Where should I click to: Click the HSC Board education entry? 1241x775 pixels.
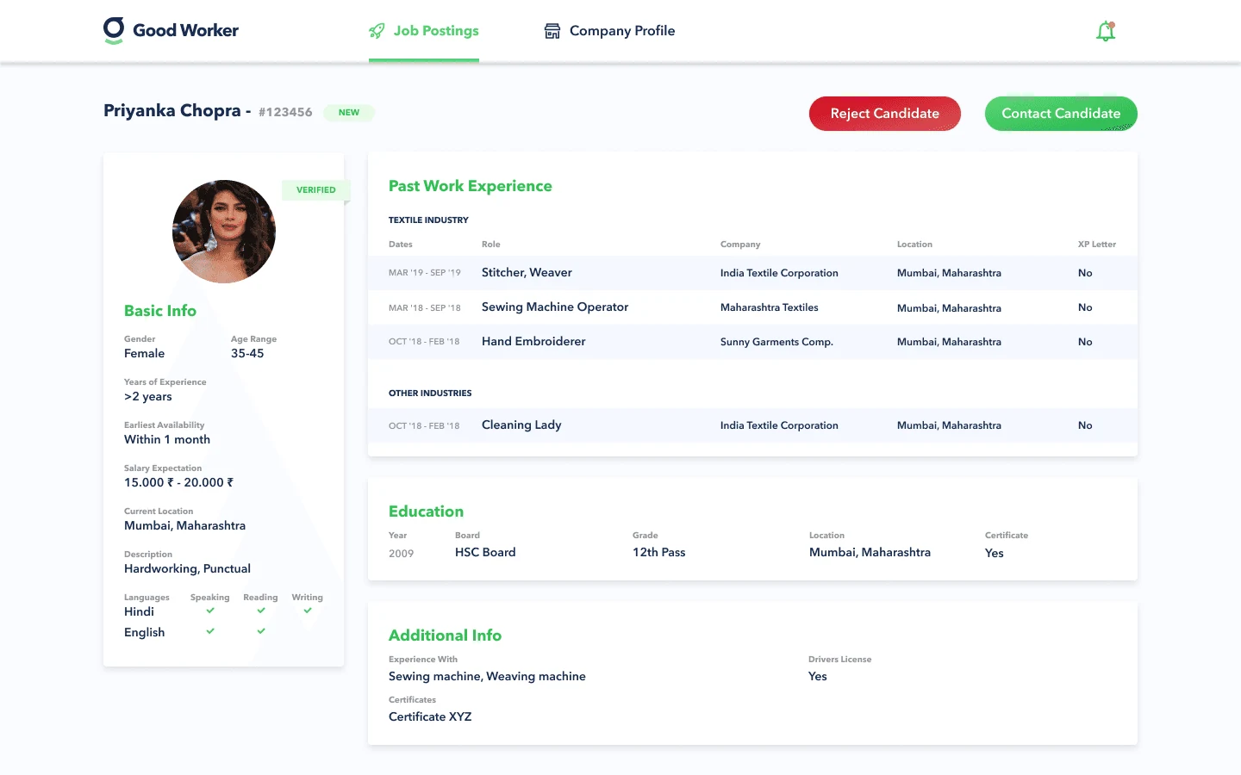485,553
